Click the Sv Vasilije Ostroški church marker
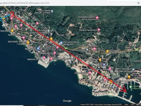This screenshot has width=141, height=106. coord(52,11)
